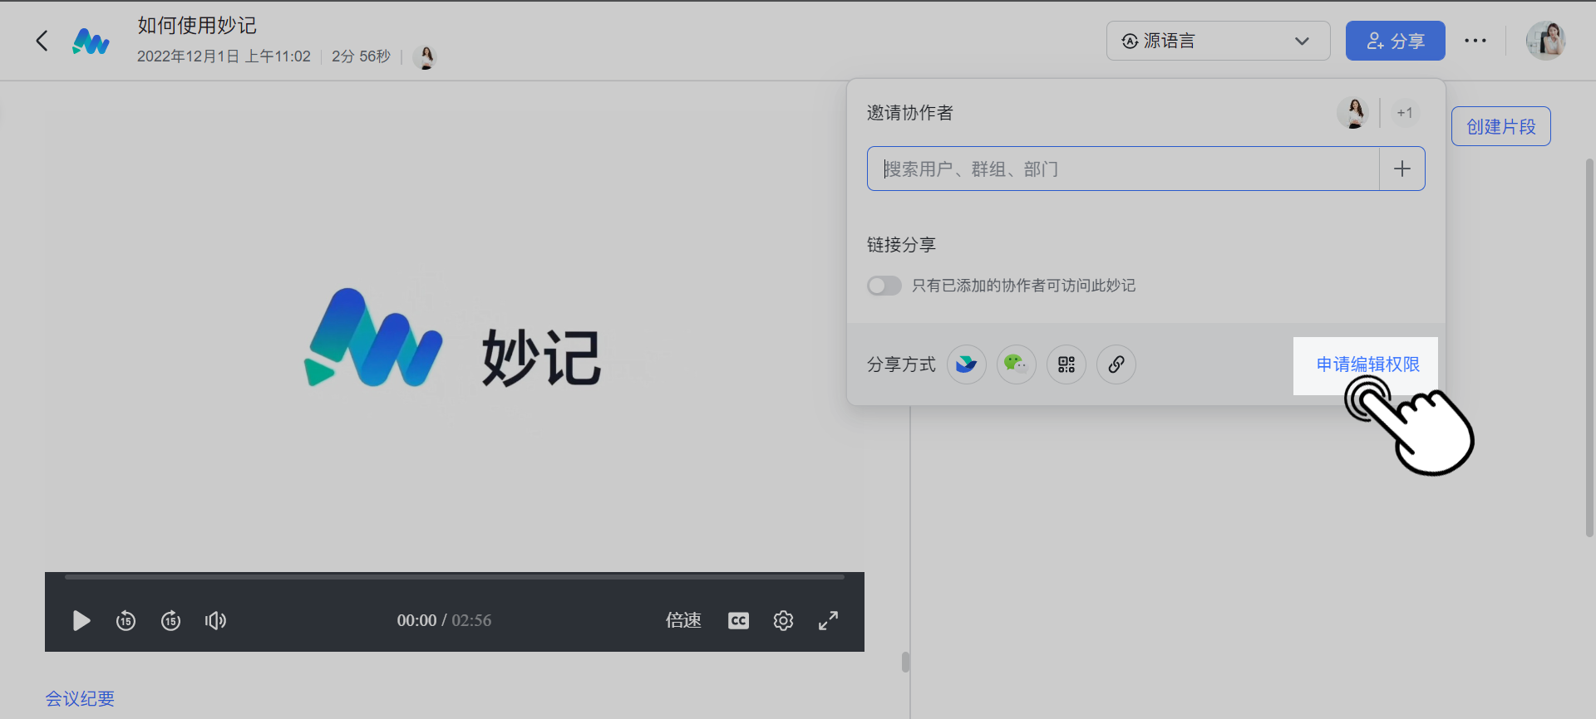Click the video progress bar

tap(454, 576)
